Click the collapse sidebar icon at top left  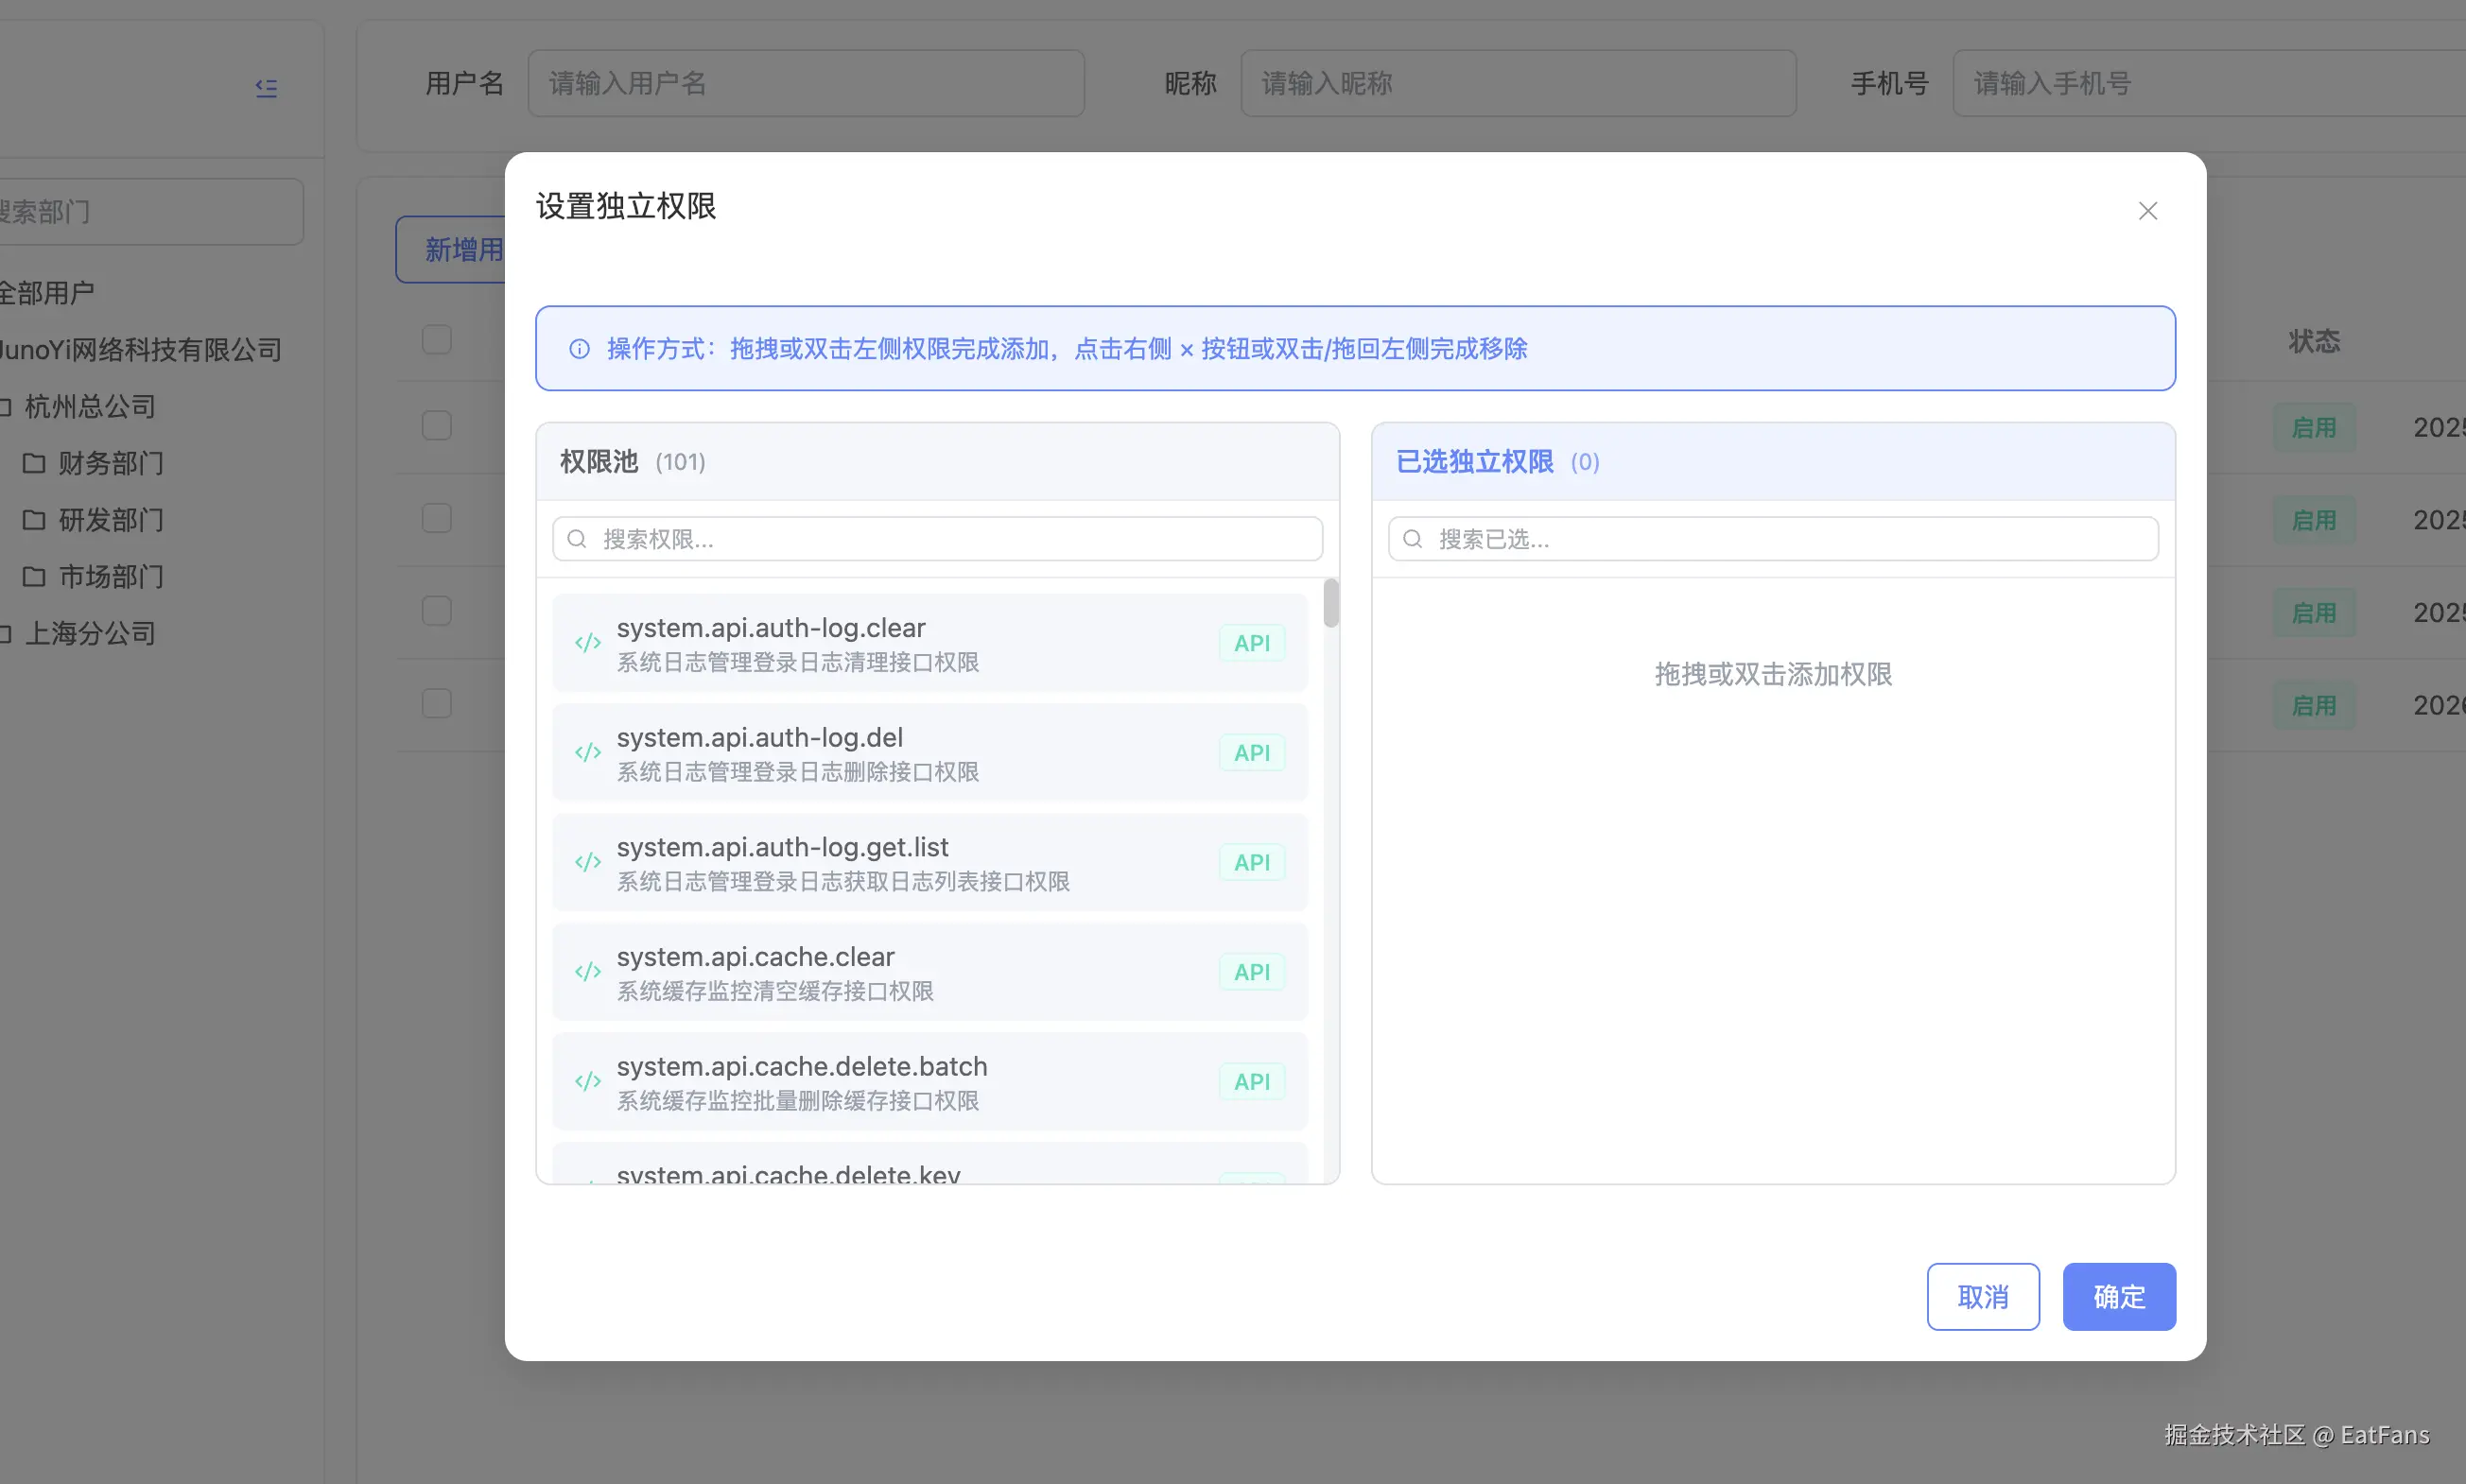[267, 88]
